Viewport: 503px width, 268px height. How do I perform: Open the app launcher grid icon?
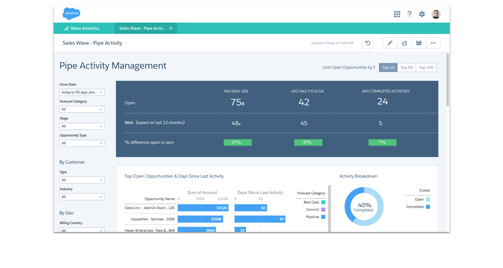coord(397,14)
